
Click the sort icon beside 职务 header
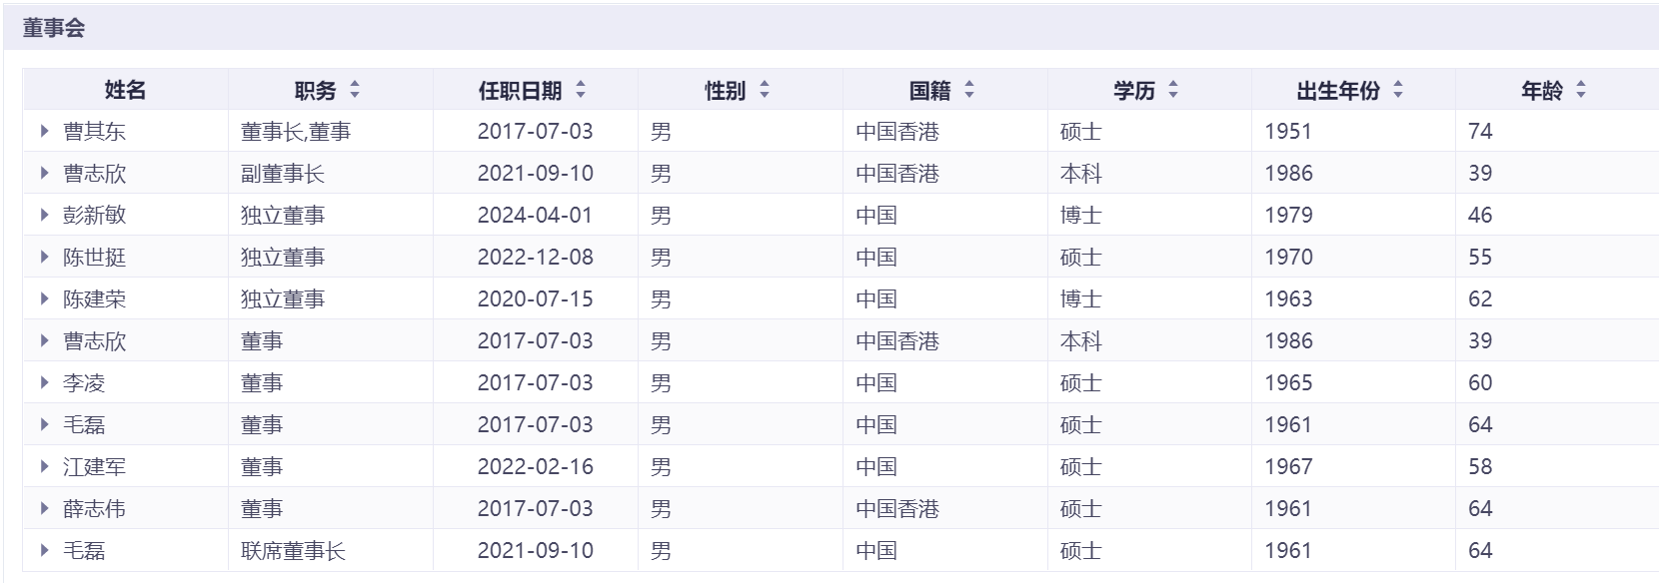click(354, 91)
